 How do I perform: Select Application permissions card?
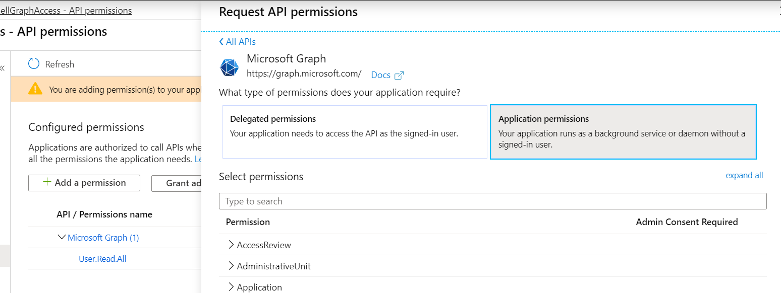(x=623, y=132)
